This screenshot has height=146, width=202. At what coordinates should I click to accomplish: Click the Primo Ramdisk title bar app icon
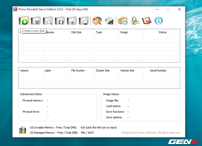pyautogui.click(x=15, y=9)
